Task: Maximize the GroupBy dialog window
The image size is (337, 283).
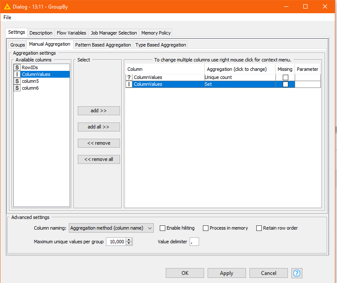Action: 305,6
